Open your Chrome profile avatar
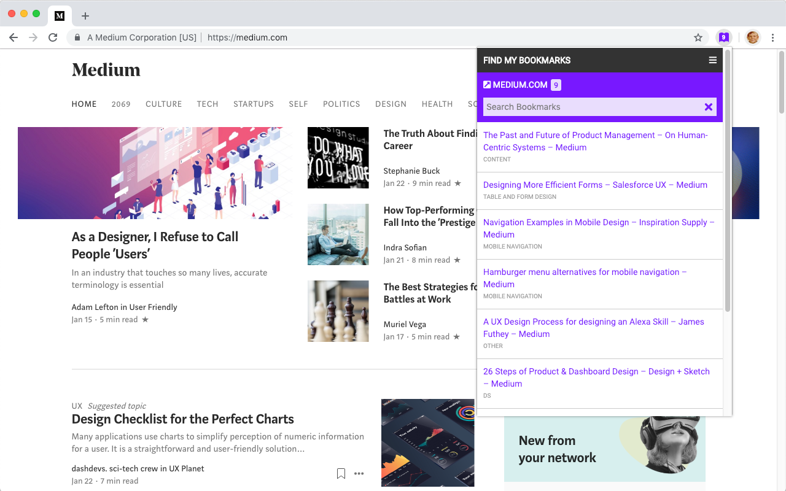Viewport: 786px width, 491px height. click(752, 37)
